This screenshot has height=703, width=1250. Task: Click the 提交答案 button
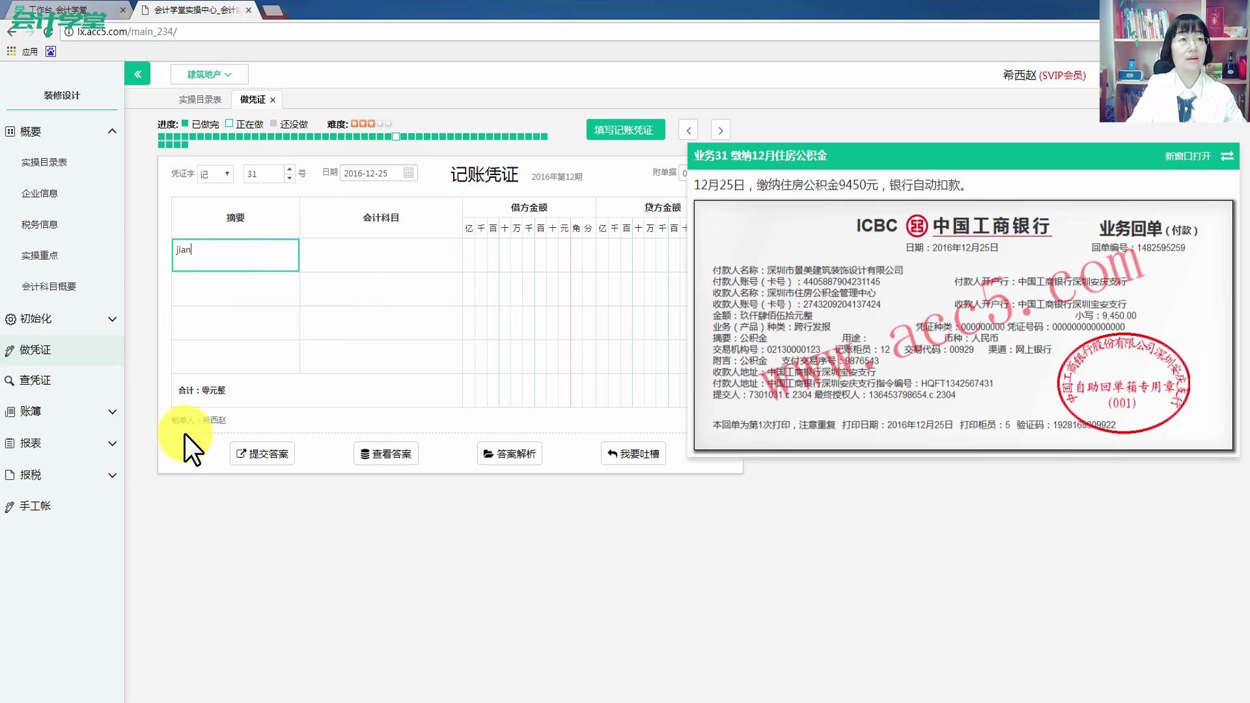[x=262, y=454]
